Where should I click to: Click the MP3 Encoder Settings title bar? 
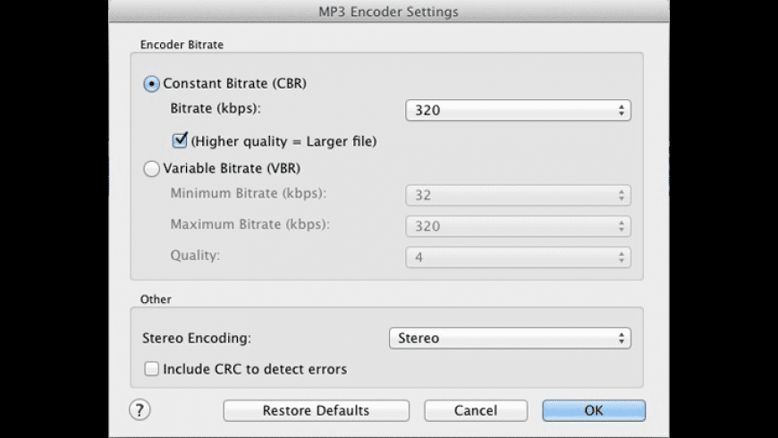389,12
